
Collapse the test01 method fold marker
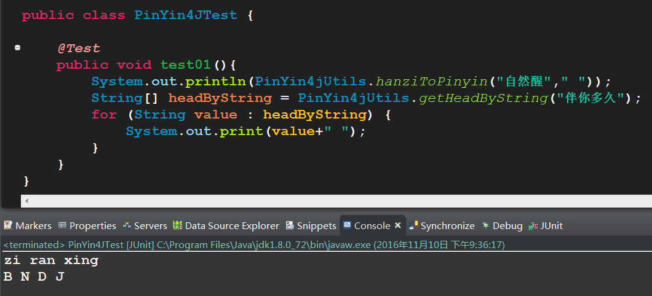(x=17, y=48)
